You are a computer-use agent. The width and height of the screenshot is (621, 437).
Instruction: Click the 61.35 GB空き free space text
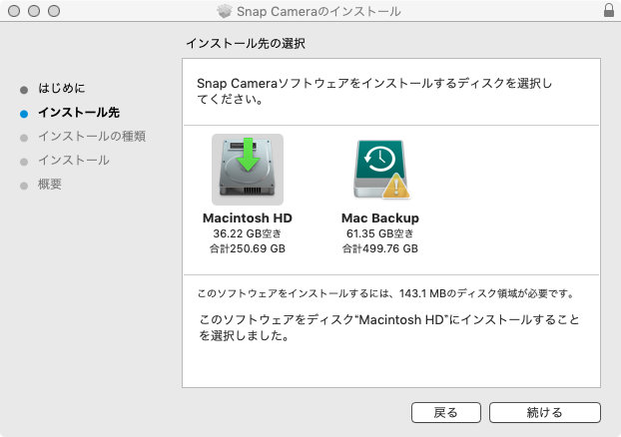380,233
